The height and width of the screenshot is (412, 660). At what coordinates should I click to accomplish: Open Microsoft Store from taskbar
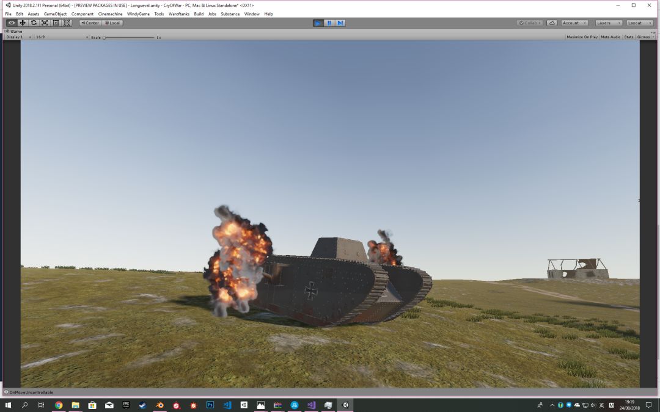coord(92,405)
